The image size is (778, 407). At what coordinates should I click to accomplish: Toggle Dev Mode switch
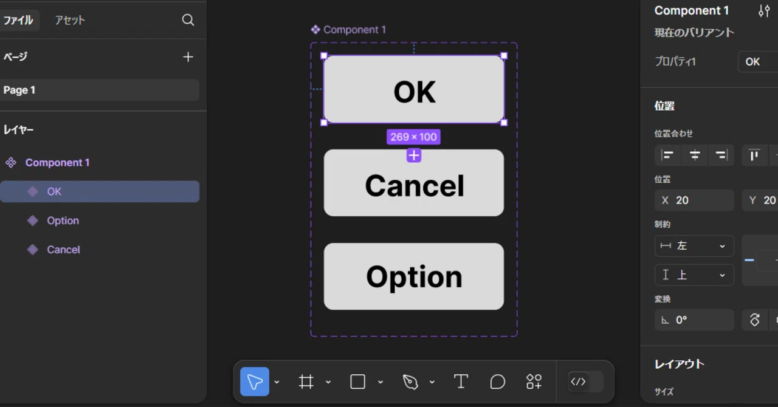pyautogui.click(x=586, y=381)
